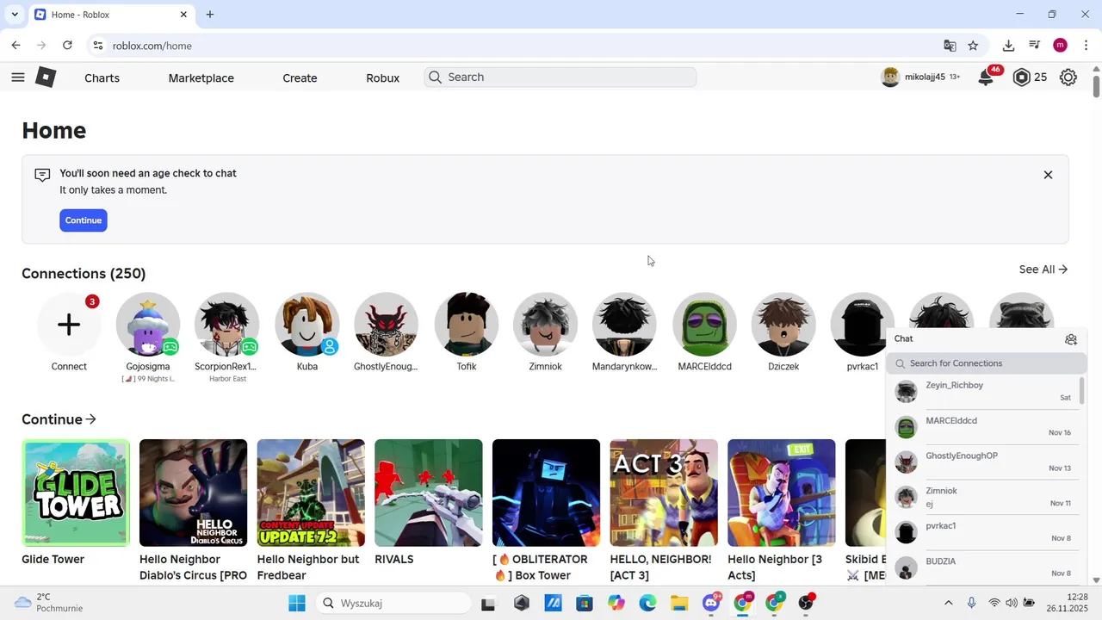Focus the Roblox search field
This screenshot has width=1102, height=620.
(560, 77)
